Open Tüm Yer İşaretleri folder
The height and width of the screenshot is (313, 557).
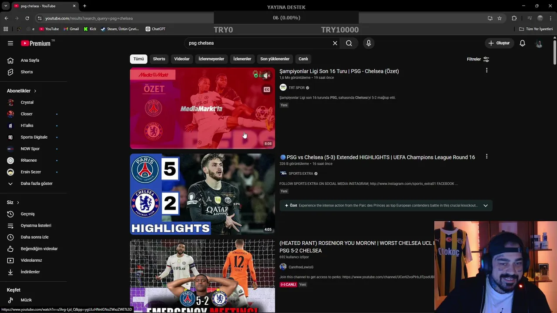tap(536, 29)
